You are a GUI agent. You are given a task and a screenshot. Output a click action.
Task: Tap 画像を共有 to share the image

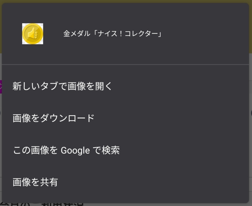click(x=35, y=182)
